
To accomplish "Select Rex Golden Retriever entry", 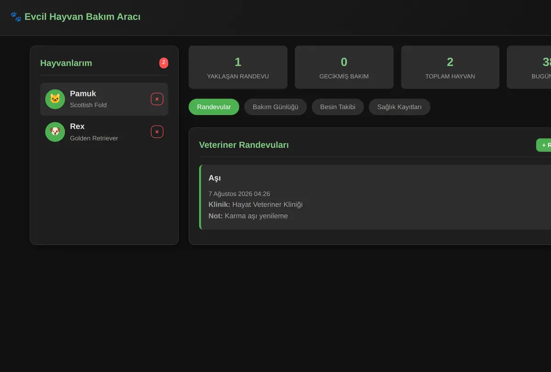I will point(104,132).
